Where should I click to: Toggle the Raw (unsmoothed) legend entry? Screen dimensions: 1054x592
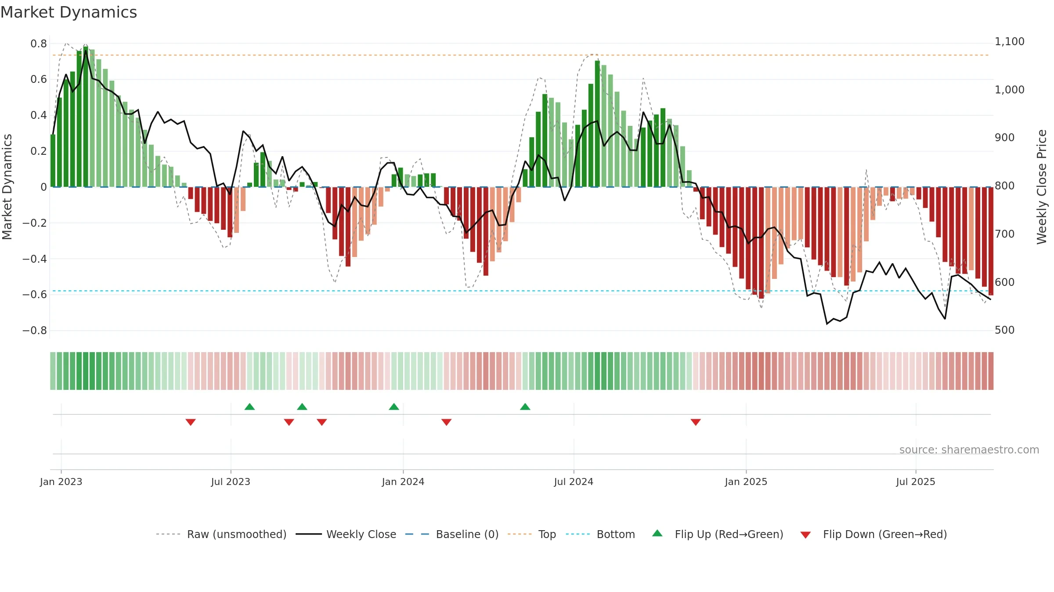(x=221, y=534)
